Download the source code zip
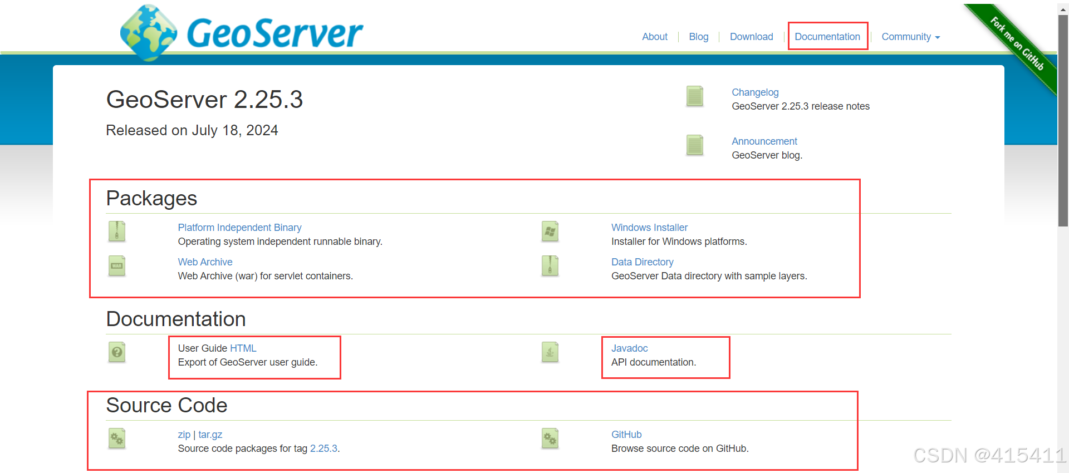This screenshot has width=1069, height=473. tap(184, 435)
